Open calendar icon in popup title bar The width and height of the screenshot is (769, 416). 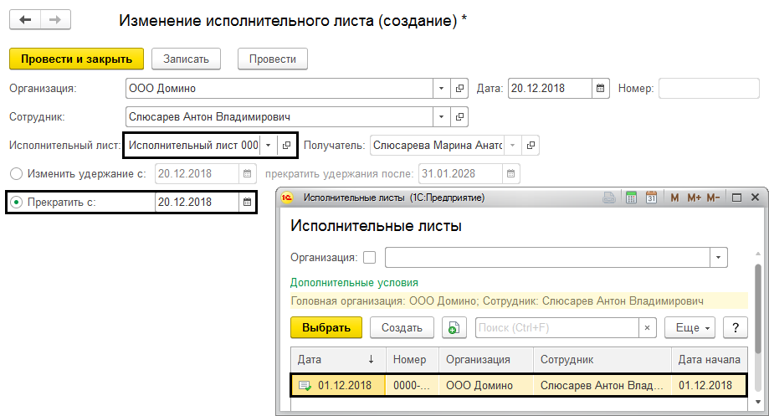point(650,198)
